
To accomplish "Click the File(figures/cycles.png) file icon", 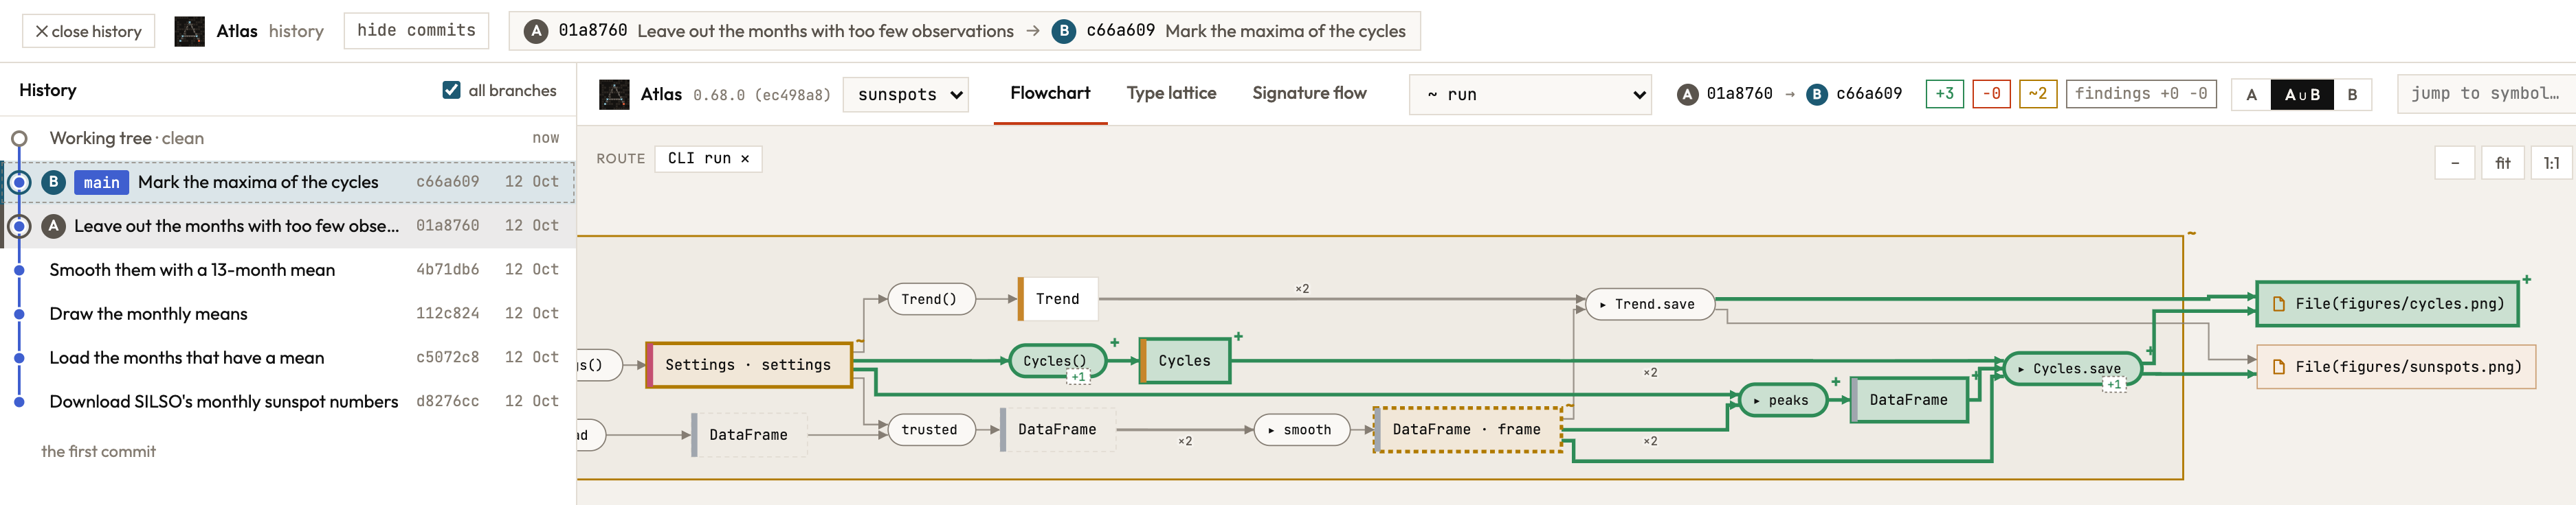I will click(x=2279, y=305).
